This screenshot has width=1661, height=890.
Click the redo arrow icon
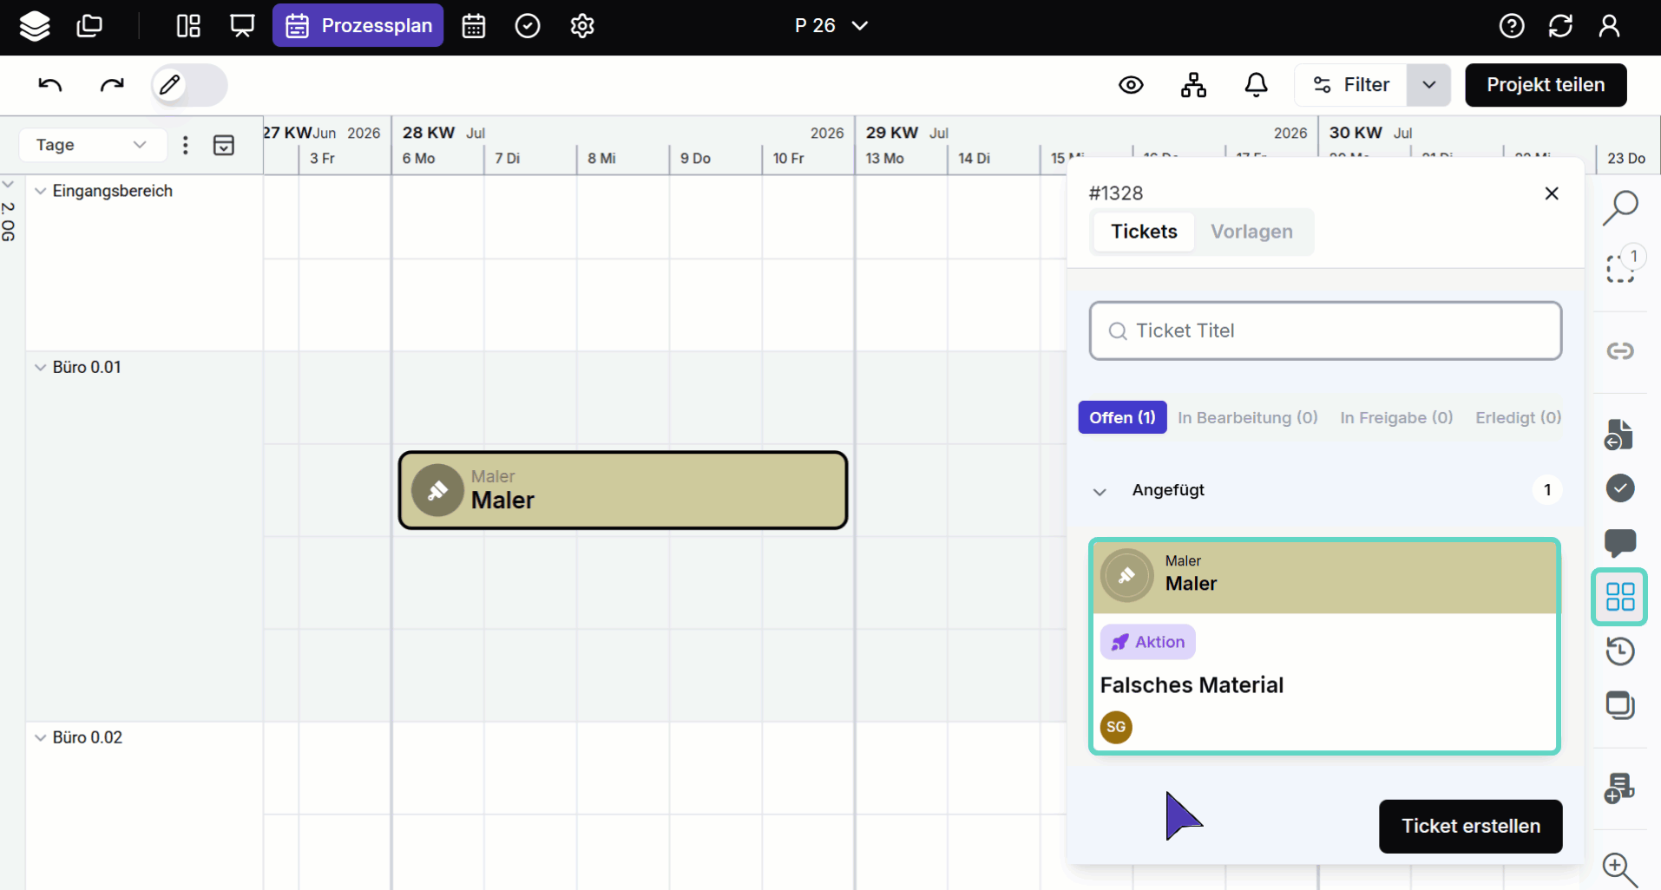click(112, 85)
